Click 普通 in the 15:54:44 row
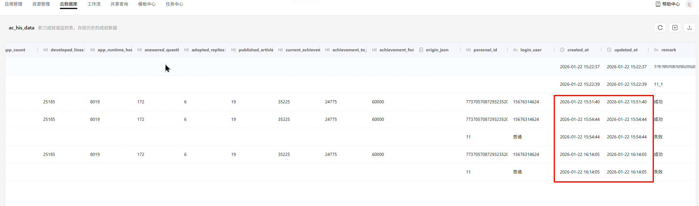 [517, 137]
